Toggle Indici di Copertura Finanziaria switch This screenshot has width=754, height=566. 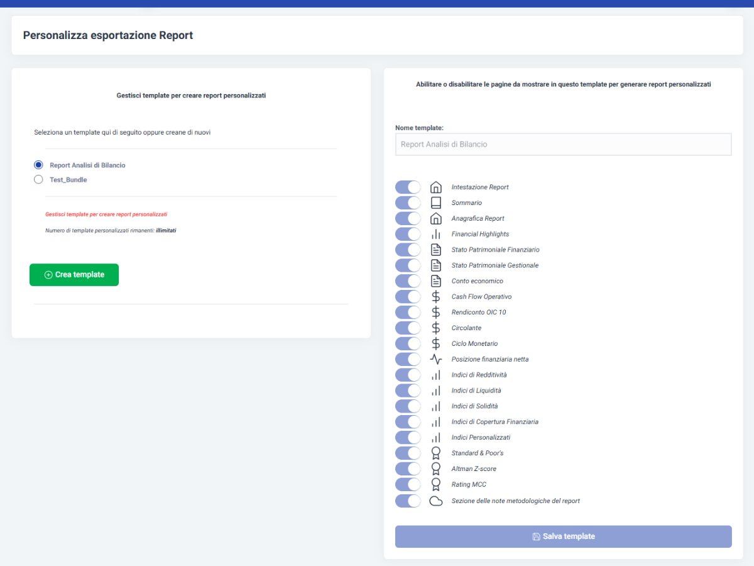tap(408, 422)
